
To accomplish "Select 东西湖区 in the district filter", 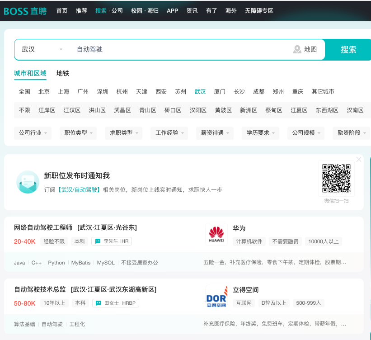I will point(327,110).
